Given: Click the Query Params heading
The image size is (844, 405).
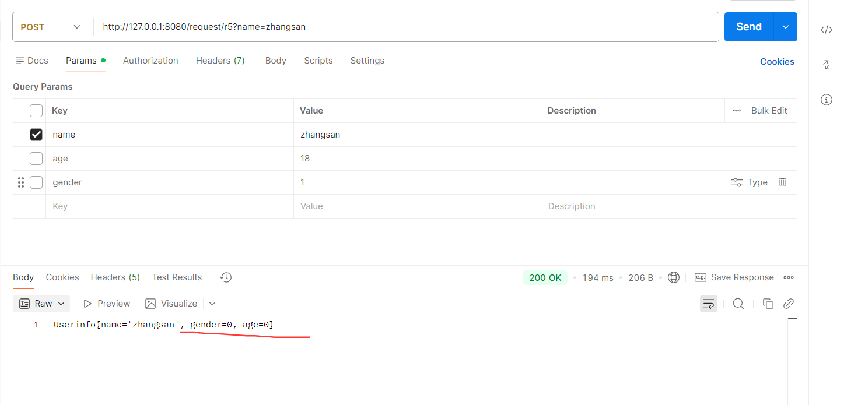Looking at the screenshot, I should pyautogui.click(x=43, y=87).
